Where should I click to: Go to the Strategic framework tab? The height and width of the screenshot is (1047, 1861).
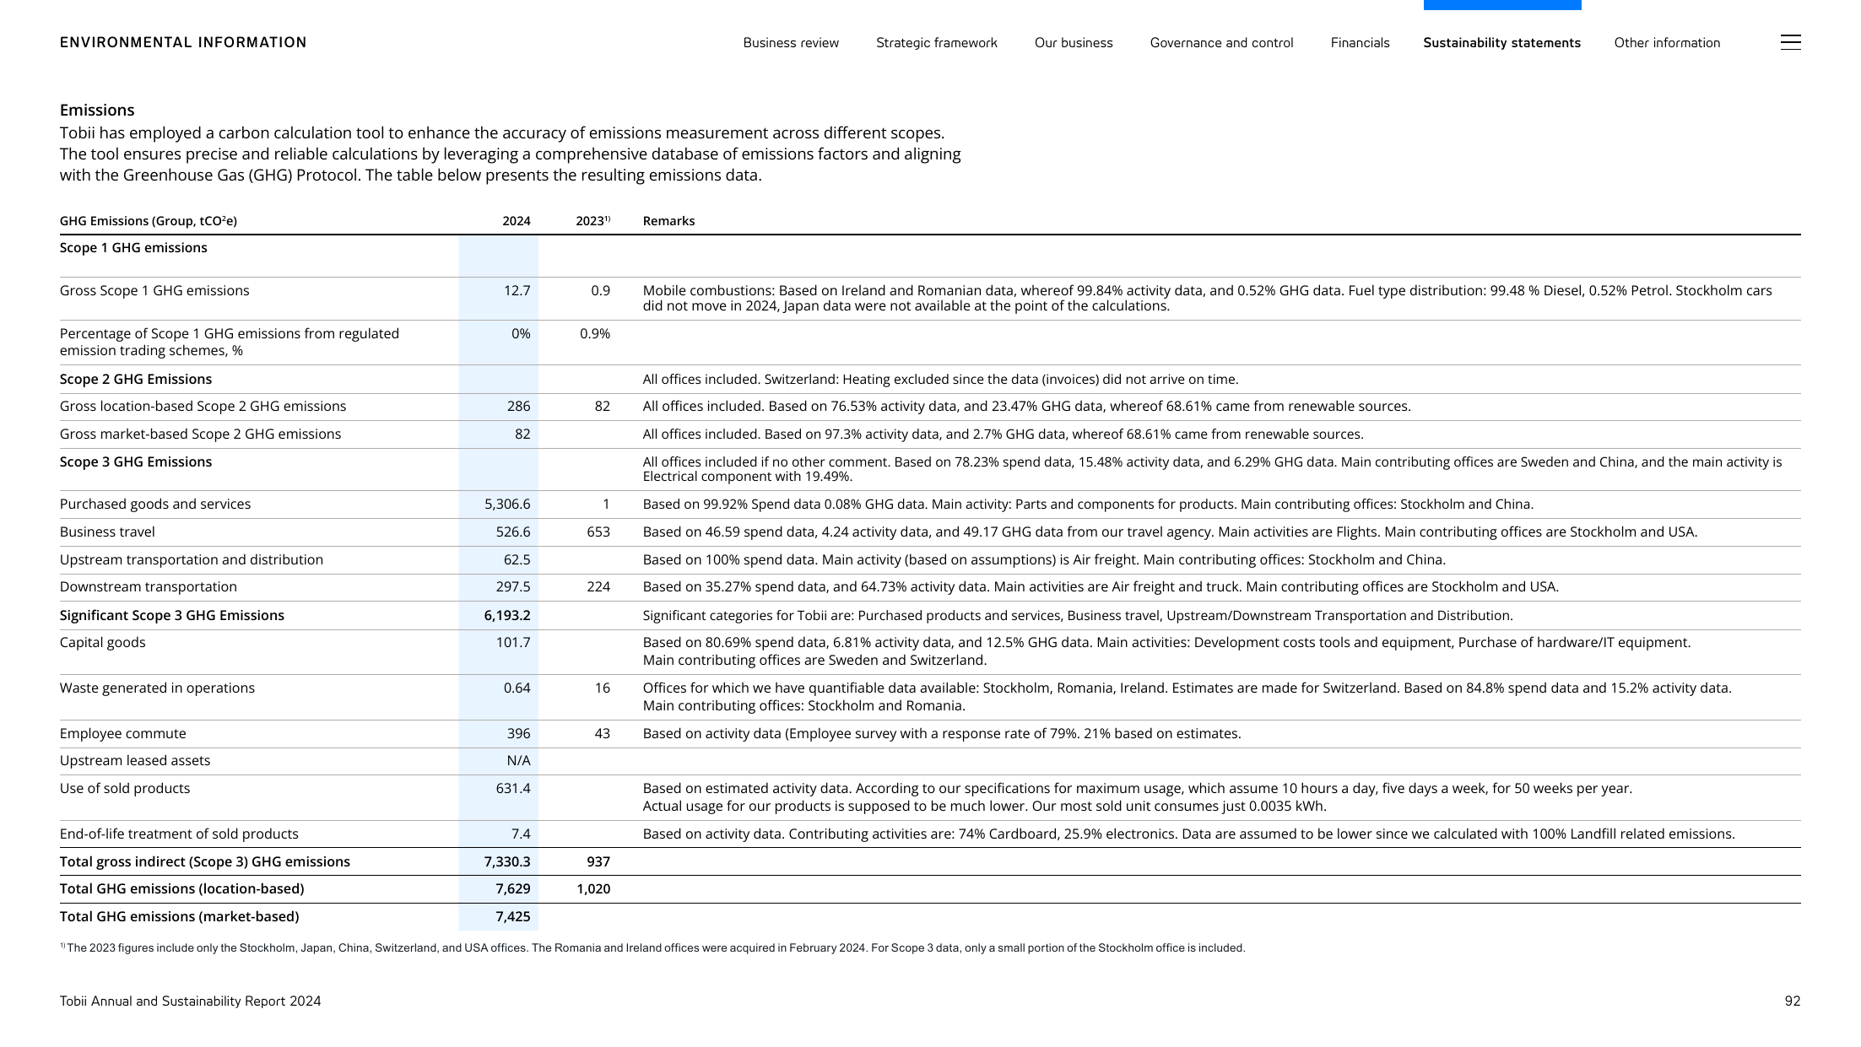[937, 43]
